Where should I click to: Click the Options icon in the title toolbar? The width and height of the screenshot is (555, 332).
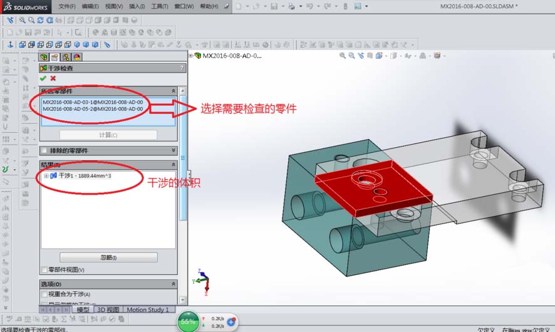[x=358, y=6]
